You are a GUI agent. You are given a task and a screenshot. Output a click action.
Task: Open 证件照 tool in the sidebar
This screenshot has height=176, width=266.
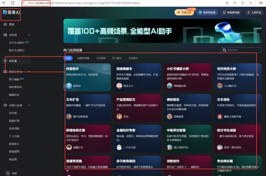pyautogui.click(x=13, y=113)
